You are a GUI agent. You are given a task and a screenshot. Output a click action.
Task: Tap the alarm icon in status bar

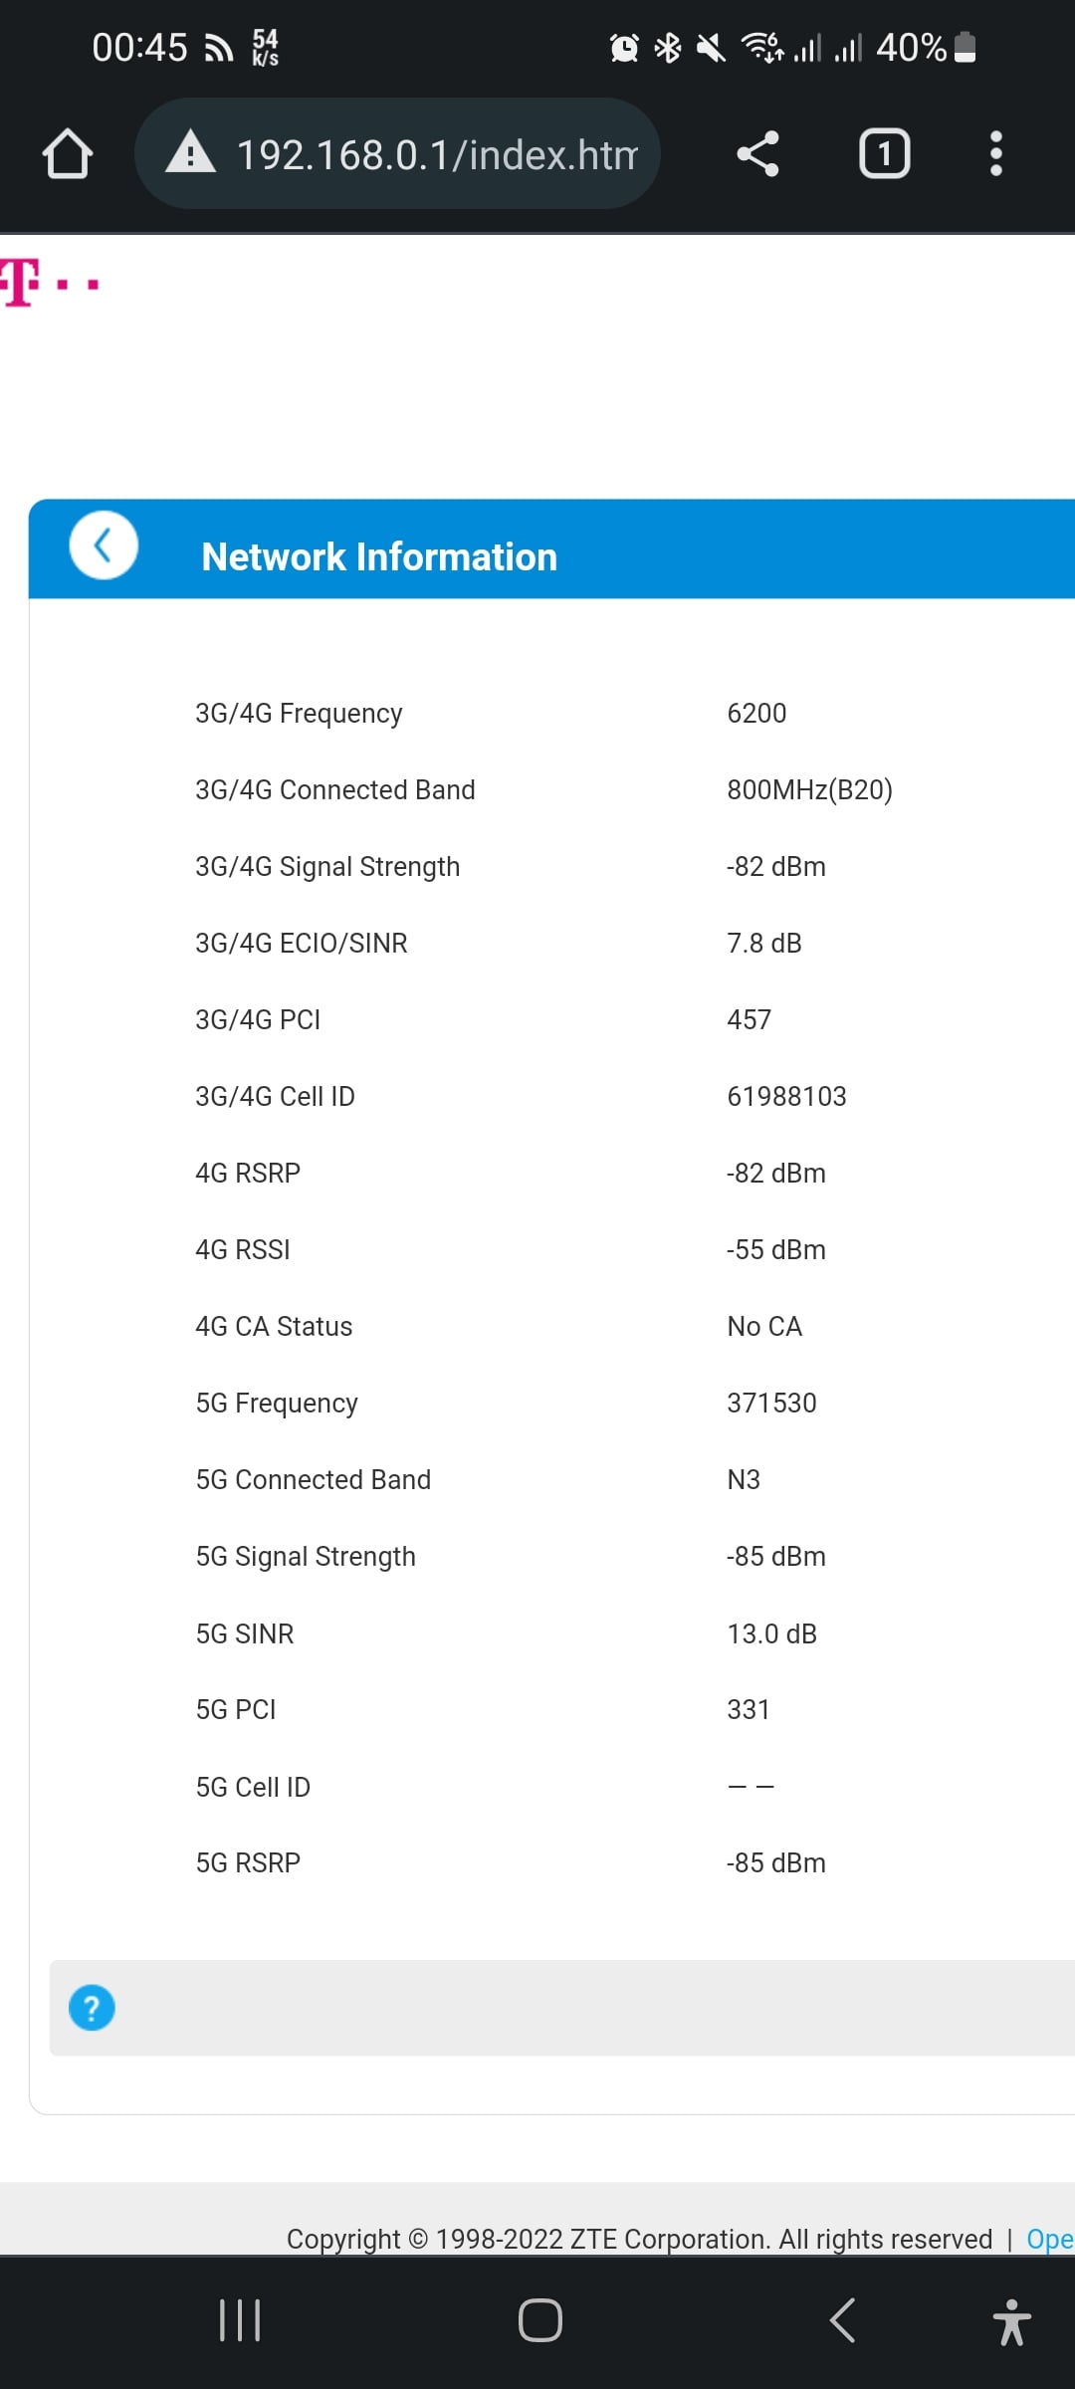[x=624, y=47]
